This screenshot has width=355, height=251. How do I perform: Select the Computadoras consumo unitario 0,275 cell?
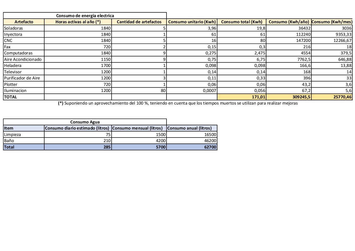coord(192,53)
